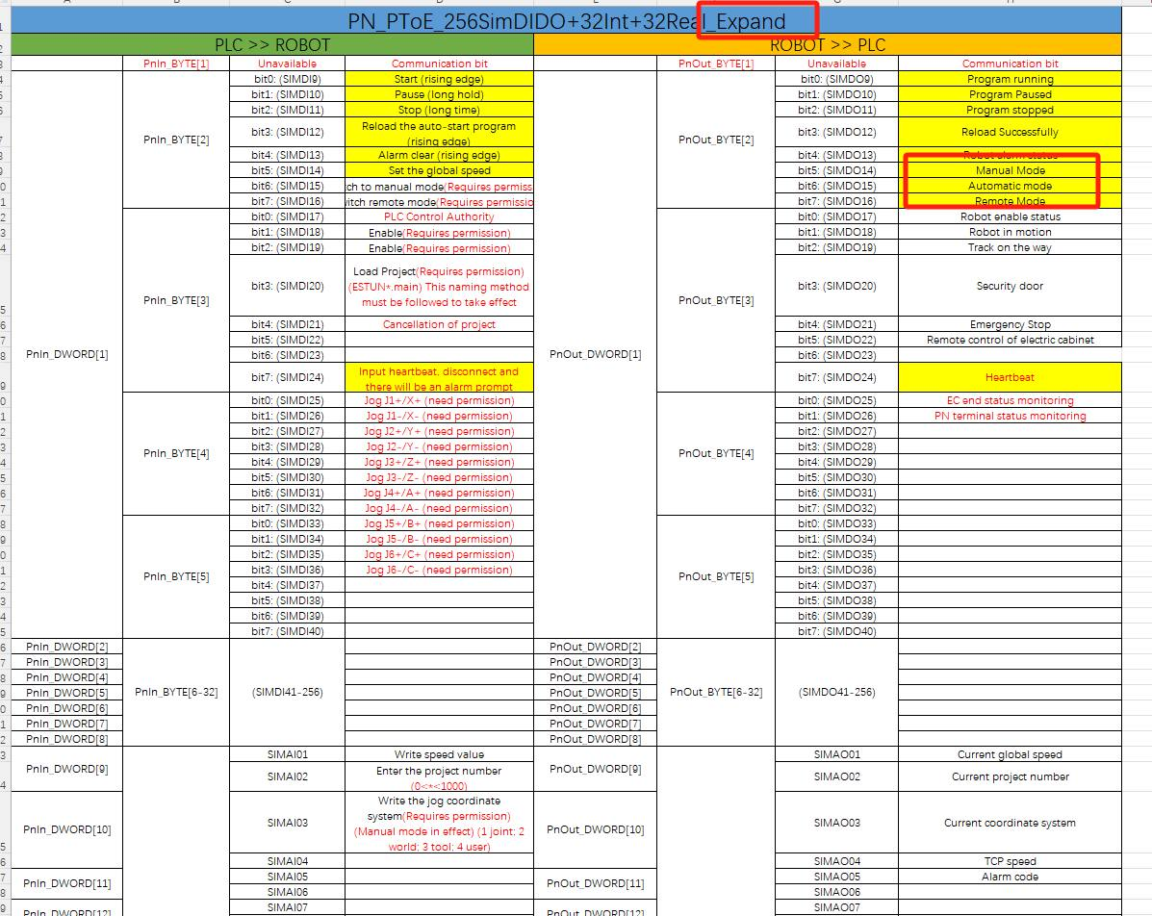Click the PLC >> ROBOT green header
This screenshot has height=916, width=1152.
click(x=272, y=45)
